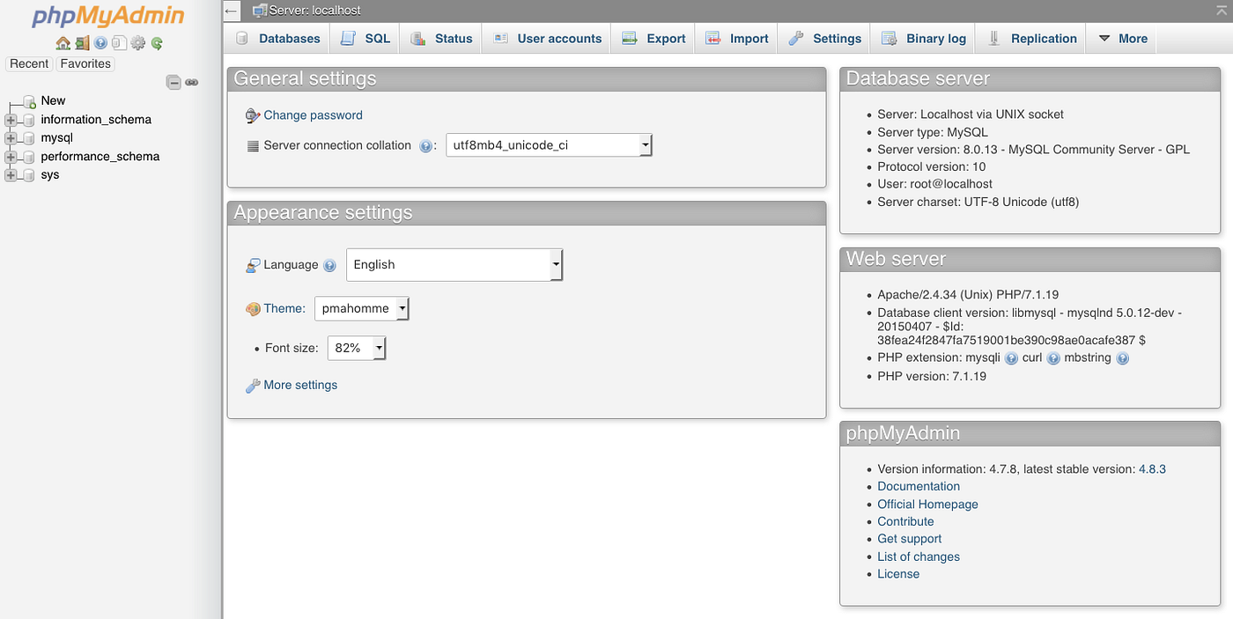Image resolution: width=1233 pixels, height=619 pixels.
Task: Go to the Import tab
Action: coord(737,39)
